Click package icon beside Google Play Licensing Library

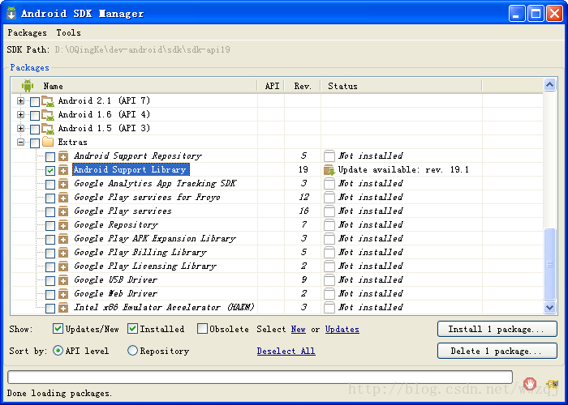tap(63, 266)
